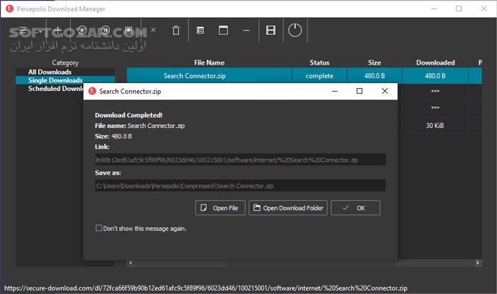
Task: Click the save floppy disk icon
Action: tap(270, 31)
